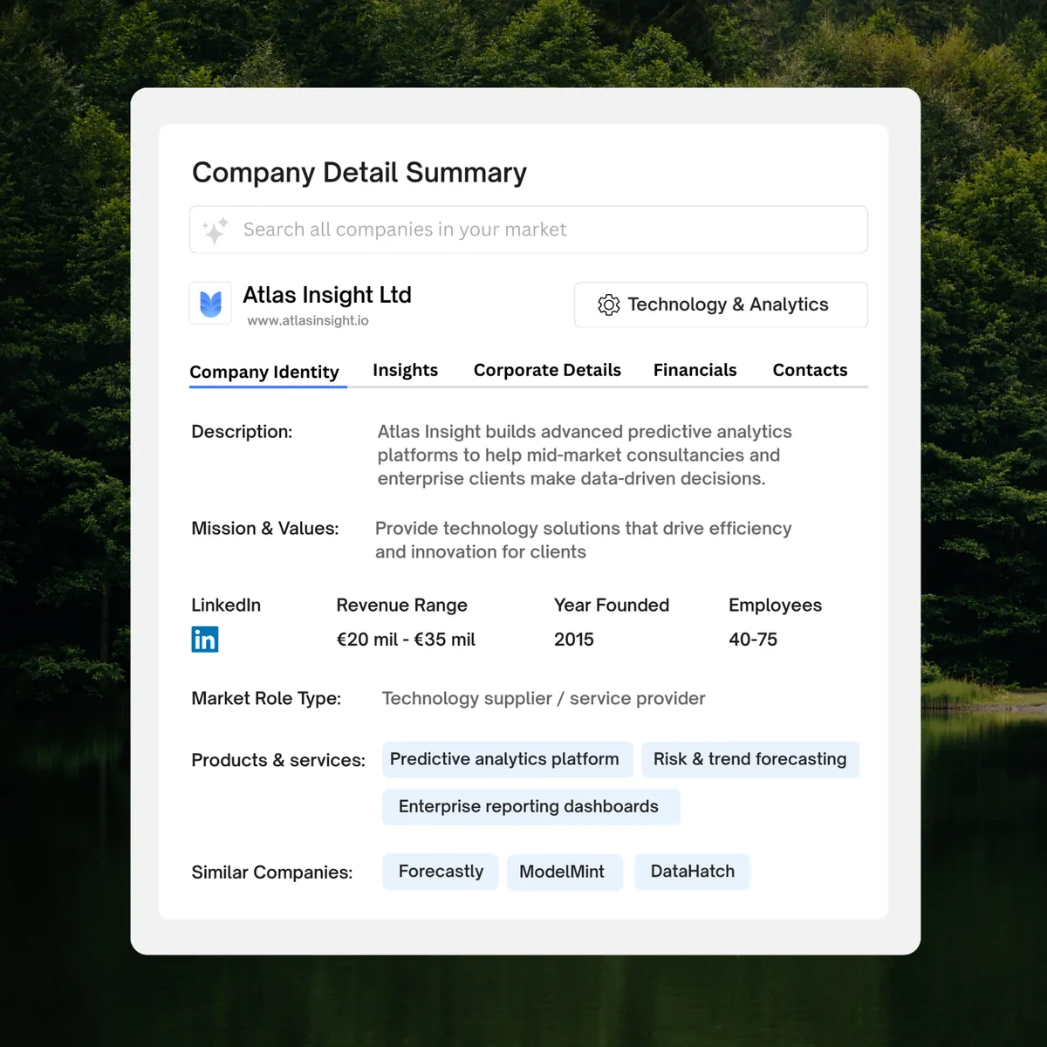Select the Company Identity tab

pos(264,372)
